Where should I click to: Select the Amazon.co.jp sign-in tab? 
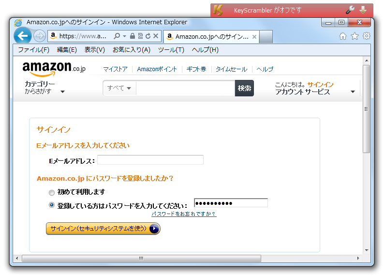211,37
